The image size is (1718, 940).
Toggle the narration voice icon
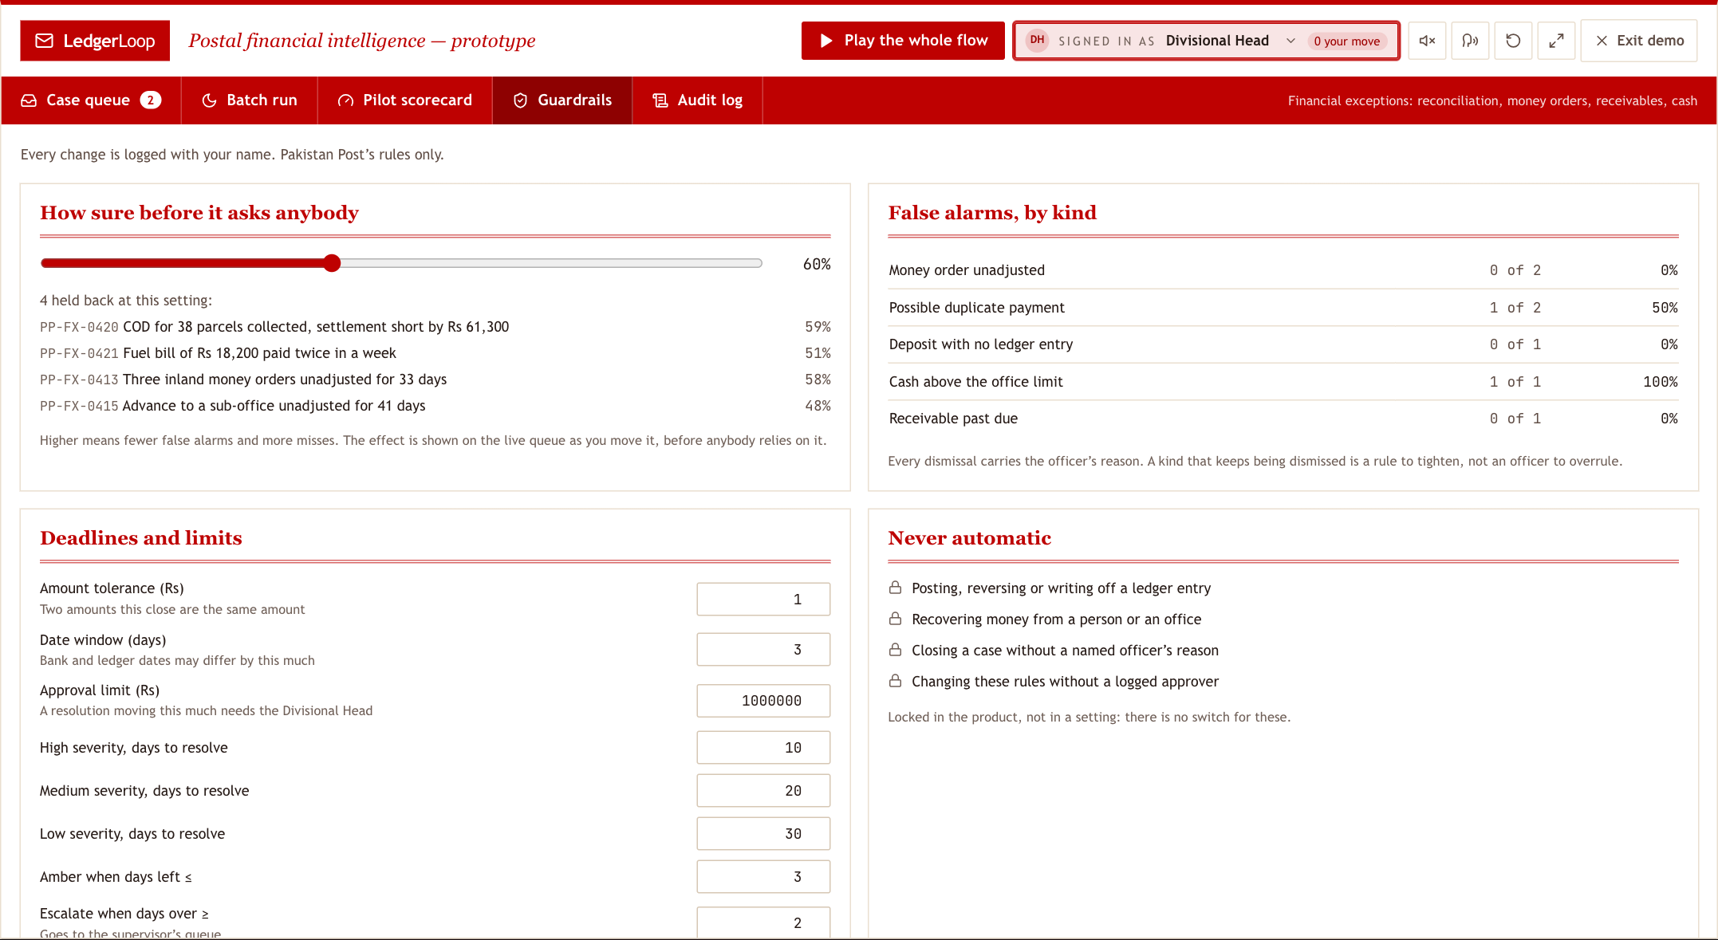tap(1470, 41)
